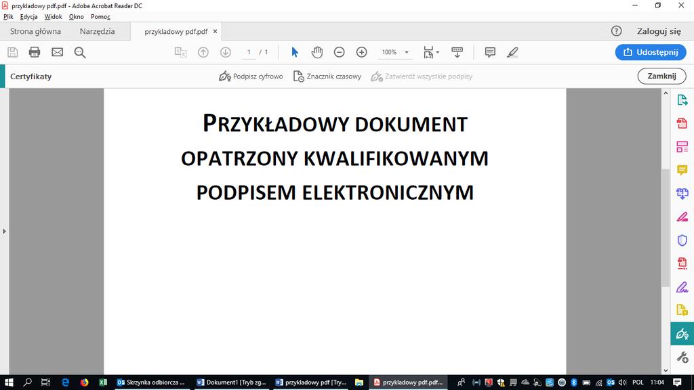Click the taskbar volume speaker icon

point(622,382)
